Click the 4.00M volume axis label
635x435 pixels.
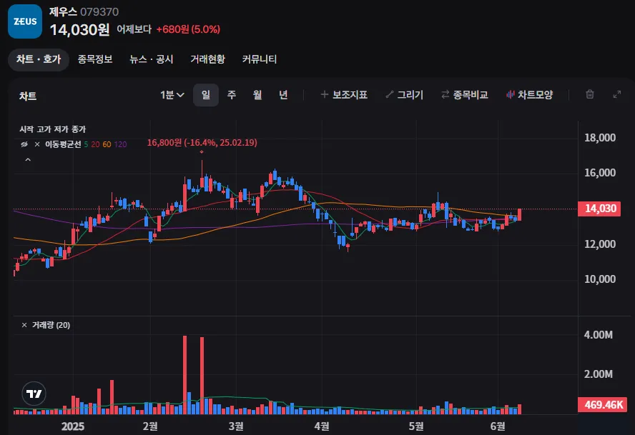click(x=598, y=335)
